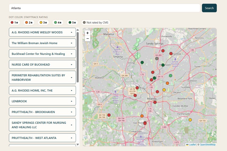Viewport: 227px width, 151px height.
Task: Select the red marker beside Chamblee label
Action: coord(171,54)
